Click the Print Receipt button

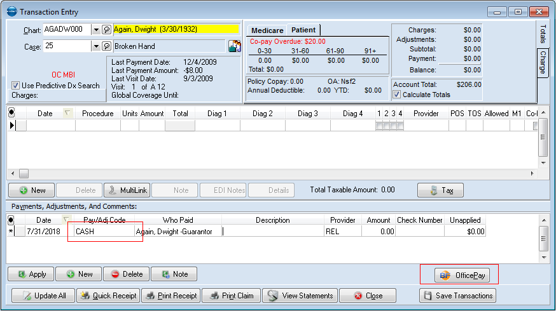171,296
